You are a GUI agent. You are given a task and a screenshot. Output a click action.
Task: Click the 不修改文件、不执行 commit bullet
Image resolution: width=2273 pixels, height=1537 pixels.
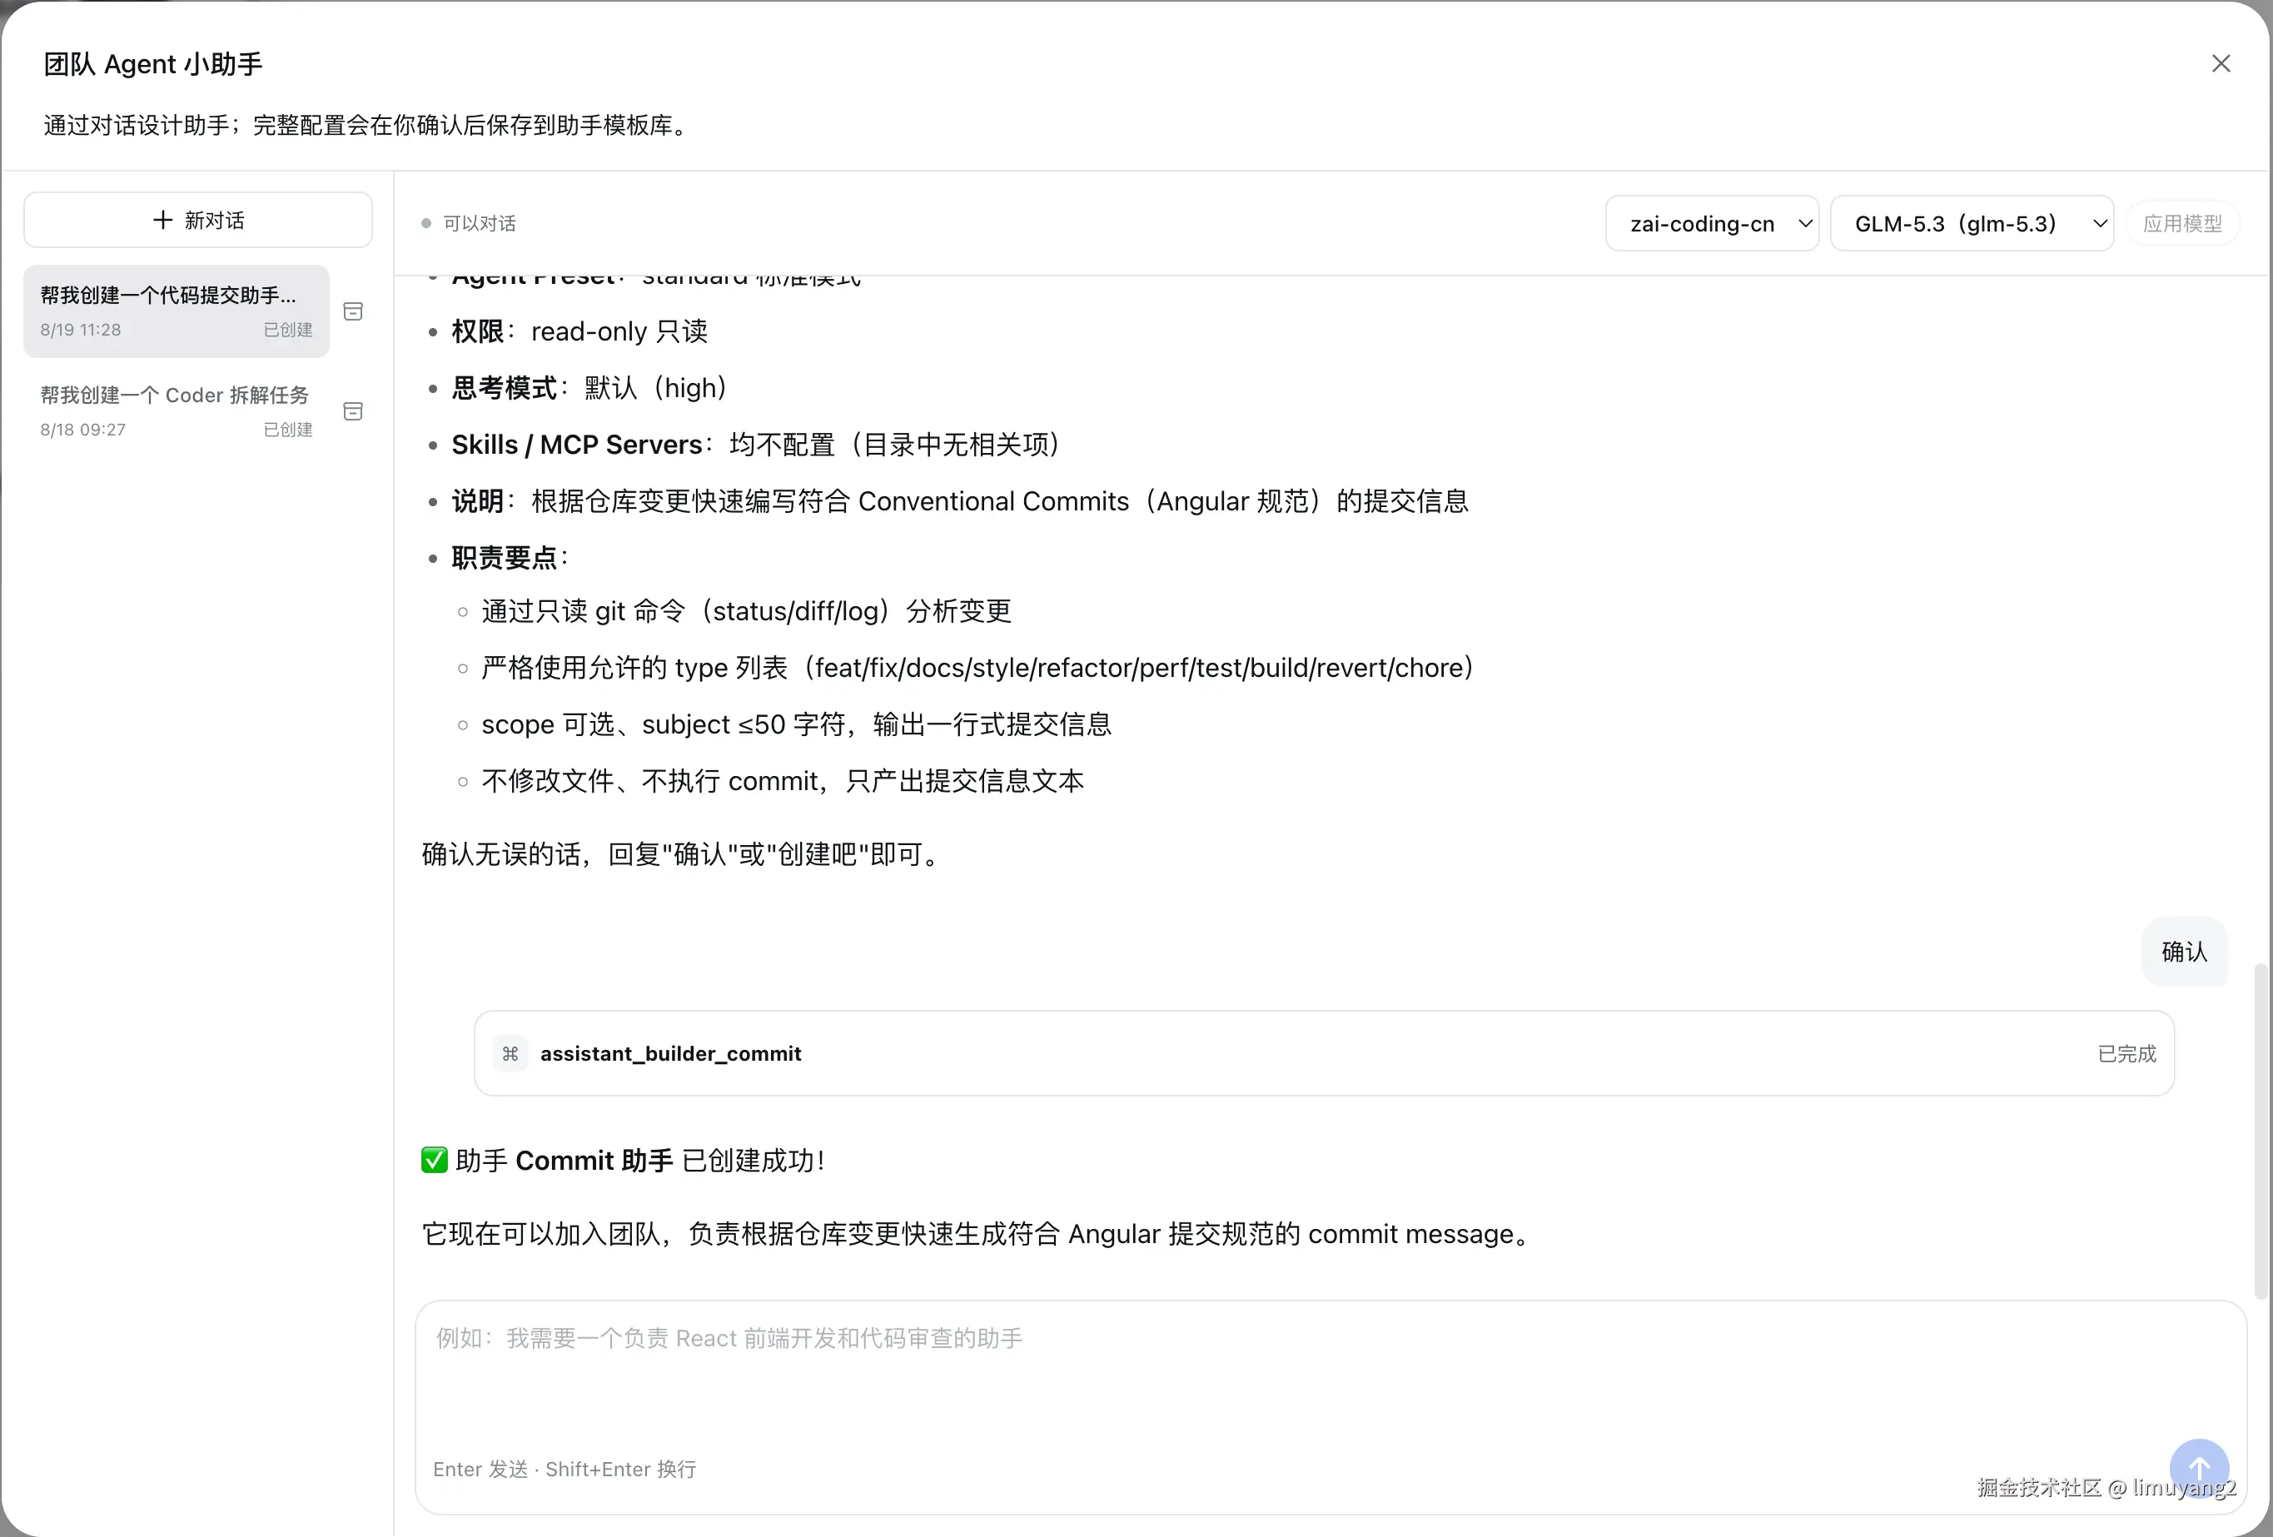[783, 781]
